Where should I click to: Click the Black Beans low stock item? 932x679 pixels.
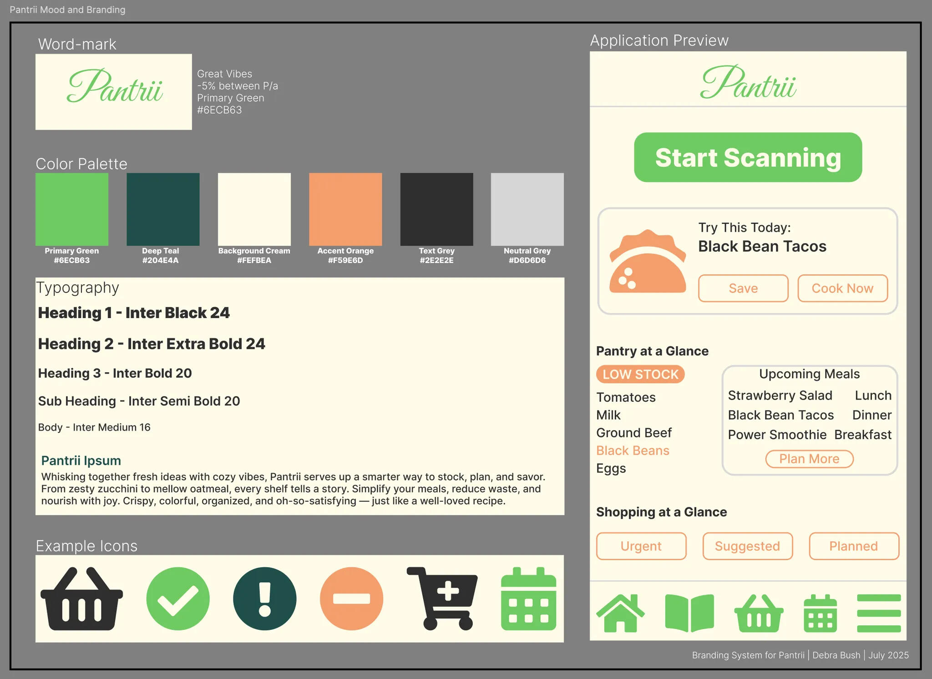click(633, 451)
